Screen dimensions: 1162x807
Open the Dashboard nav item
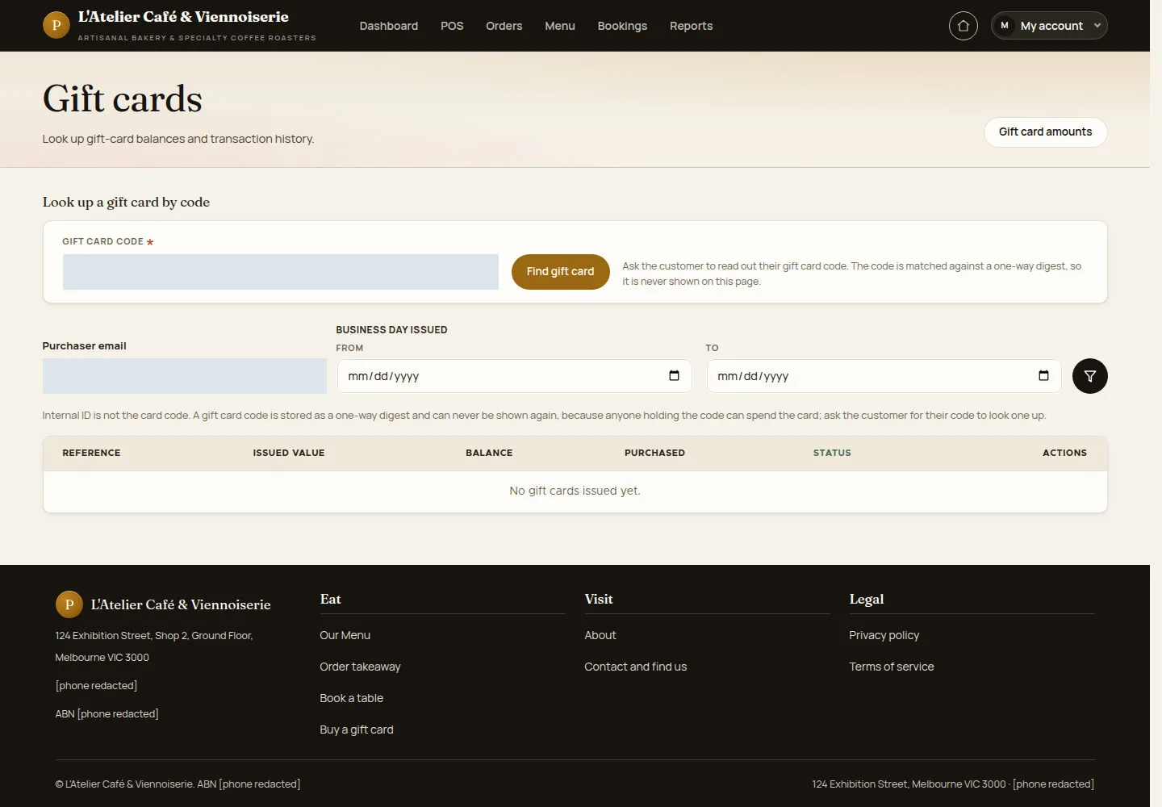pyautogui.click(x=389, y=26)
